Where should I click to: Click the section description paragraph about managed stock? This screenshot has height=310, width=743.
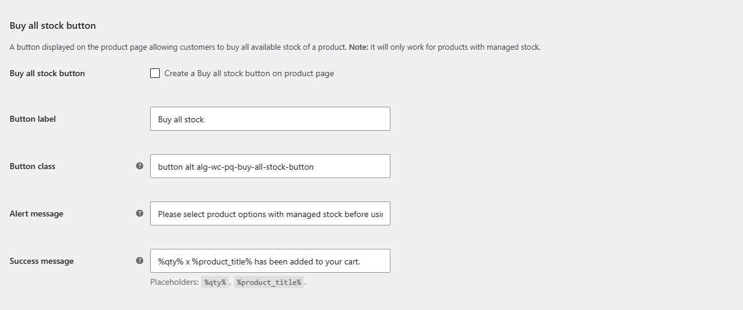tap(275, 47)
